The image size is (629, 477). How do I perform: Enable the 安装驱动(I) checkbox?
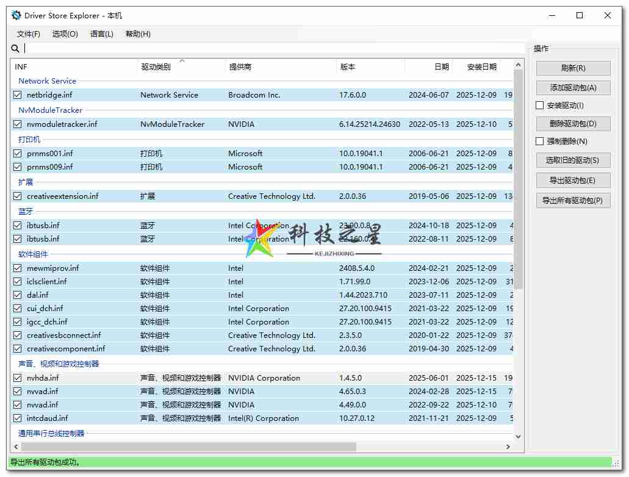click(x=539, y=105)
